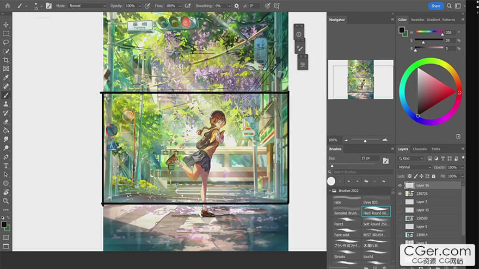This screenshot has height=269, width=479.
Task: Open the smoothing options gear
Action: click(236, 6)
